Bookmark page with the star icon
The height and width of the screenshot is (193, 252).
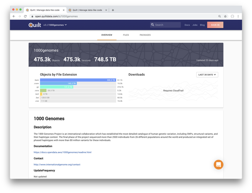coord(225,16)
